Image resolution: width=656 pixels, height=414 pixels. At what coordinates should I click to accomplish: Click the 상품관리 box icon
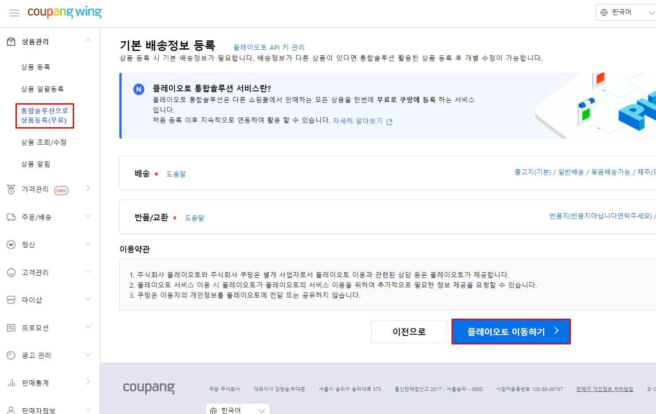click(11, 42)
